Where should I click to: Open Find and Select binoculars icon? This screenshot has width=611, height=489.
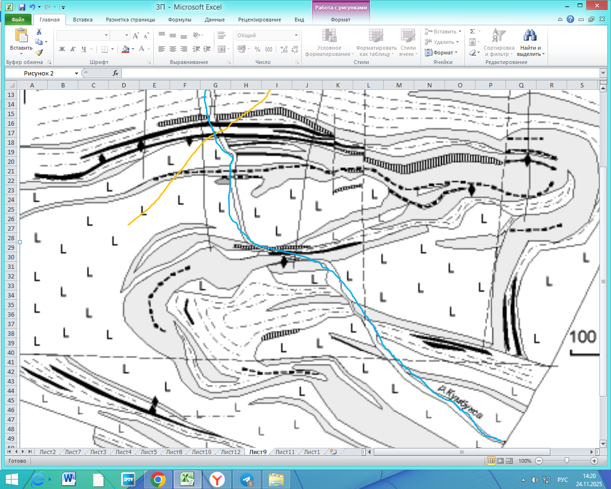[x=530, y=36]
